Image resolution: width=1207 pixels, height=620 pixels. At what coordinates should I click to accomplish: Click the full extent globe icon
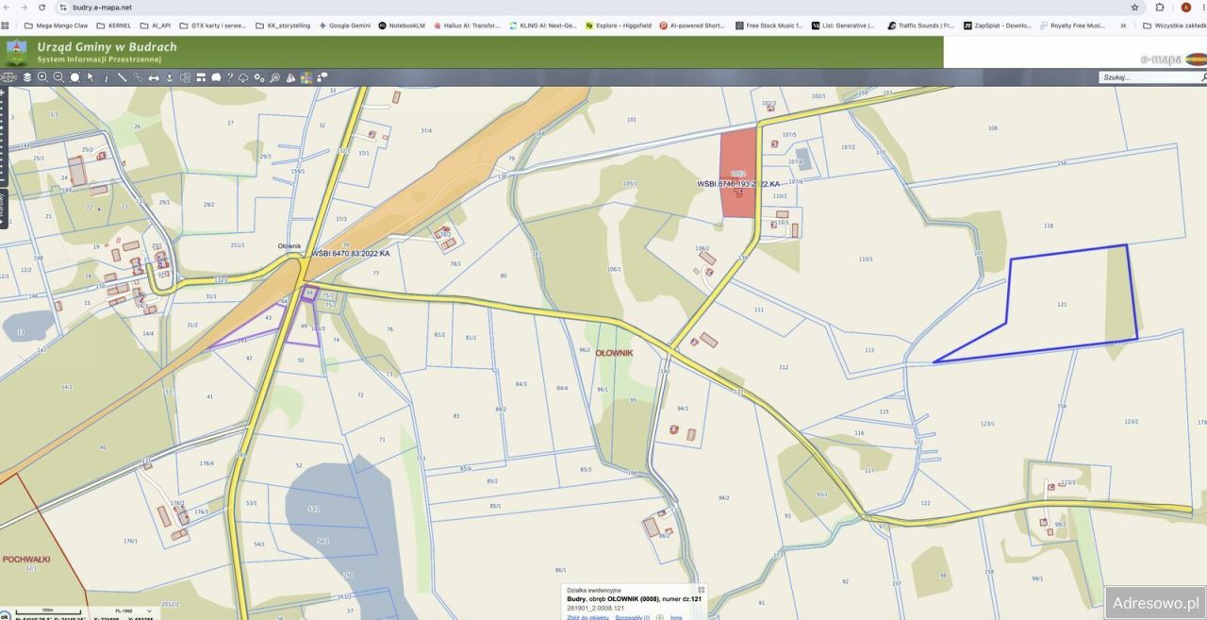click(x=8, y=77)
